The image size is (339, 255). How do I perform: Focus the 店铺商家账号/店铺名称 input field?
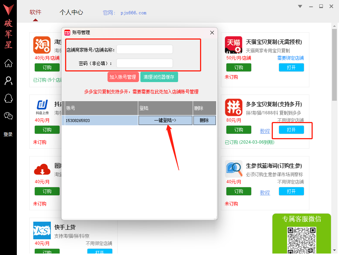coord(145,49)
